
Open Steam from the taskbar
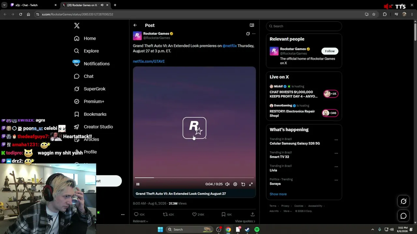pyautogui.click(x=247, y=230)
